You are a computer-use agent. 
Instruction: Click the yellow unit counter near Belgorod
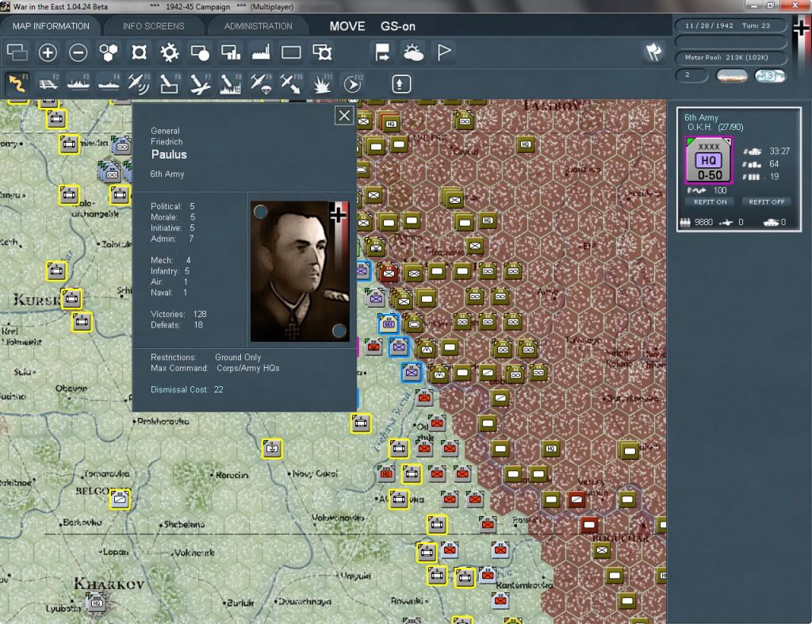pyautogui.click(x=120, y=499)
